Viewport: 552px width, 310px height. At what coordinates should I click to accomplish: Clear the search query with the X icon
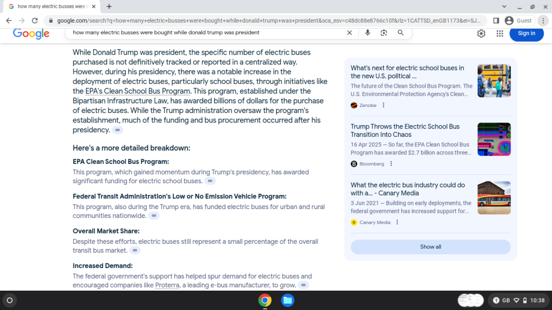click(349, 33)
